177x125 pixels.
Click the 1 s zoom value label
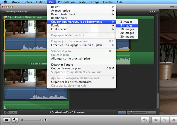click(x=152, y=112)
